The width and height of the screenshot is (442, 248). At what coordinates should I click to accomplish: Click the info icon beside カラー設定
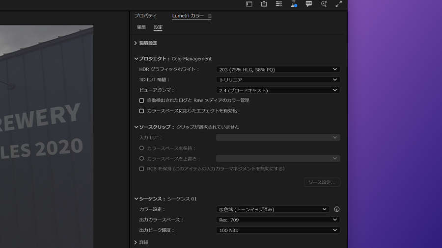tap(336, 209)
